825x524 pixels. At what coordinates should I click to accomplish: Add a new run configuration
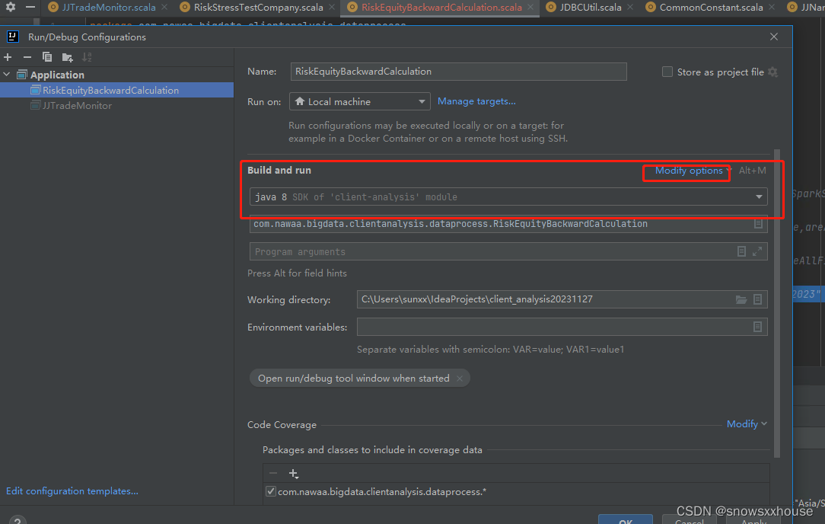pos(8,56)
